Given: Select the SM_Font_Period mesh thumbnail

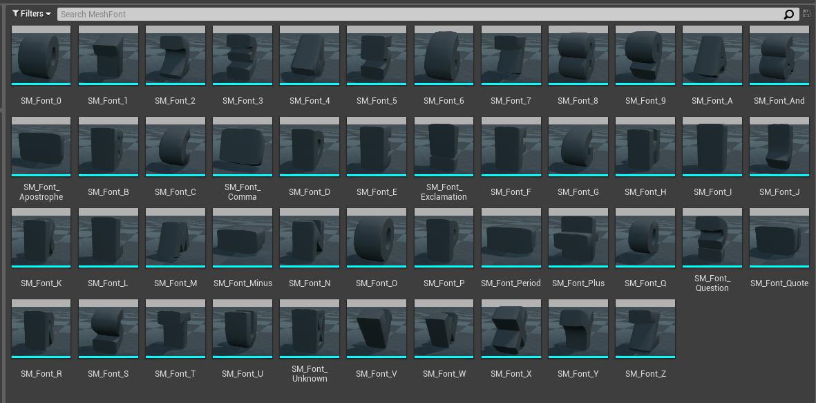Looking at the screenshot, I should pos(511,238).
